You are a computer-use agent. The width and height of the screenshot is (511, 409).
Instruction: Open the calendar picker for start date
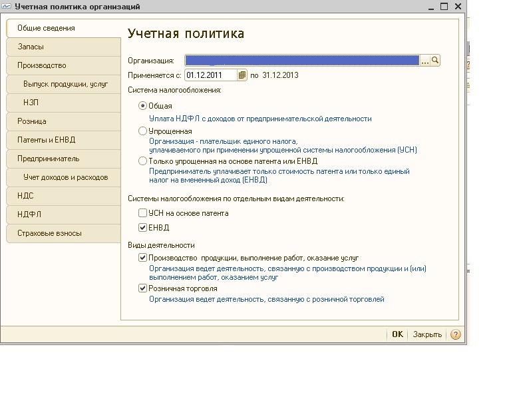pos(242,75)
